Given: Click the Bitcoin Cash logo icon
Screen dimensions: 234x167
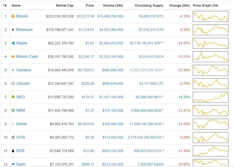Looking at the screenshot, I should 13,57.
